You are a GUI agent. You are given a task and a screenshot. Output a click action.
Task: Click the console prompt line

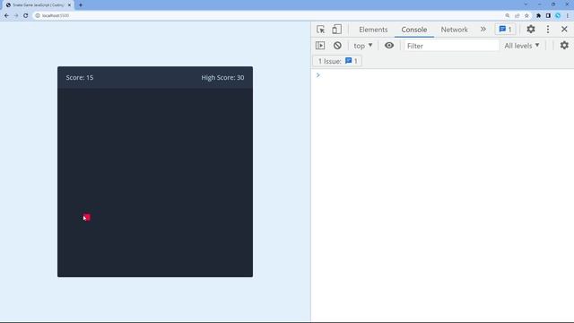tap(442, 75)
